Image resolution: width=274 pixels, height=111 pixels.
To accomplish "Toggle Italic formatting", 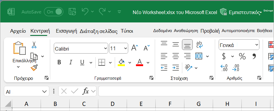I will point(71,62).
